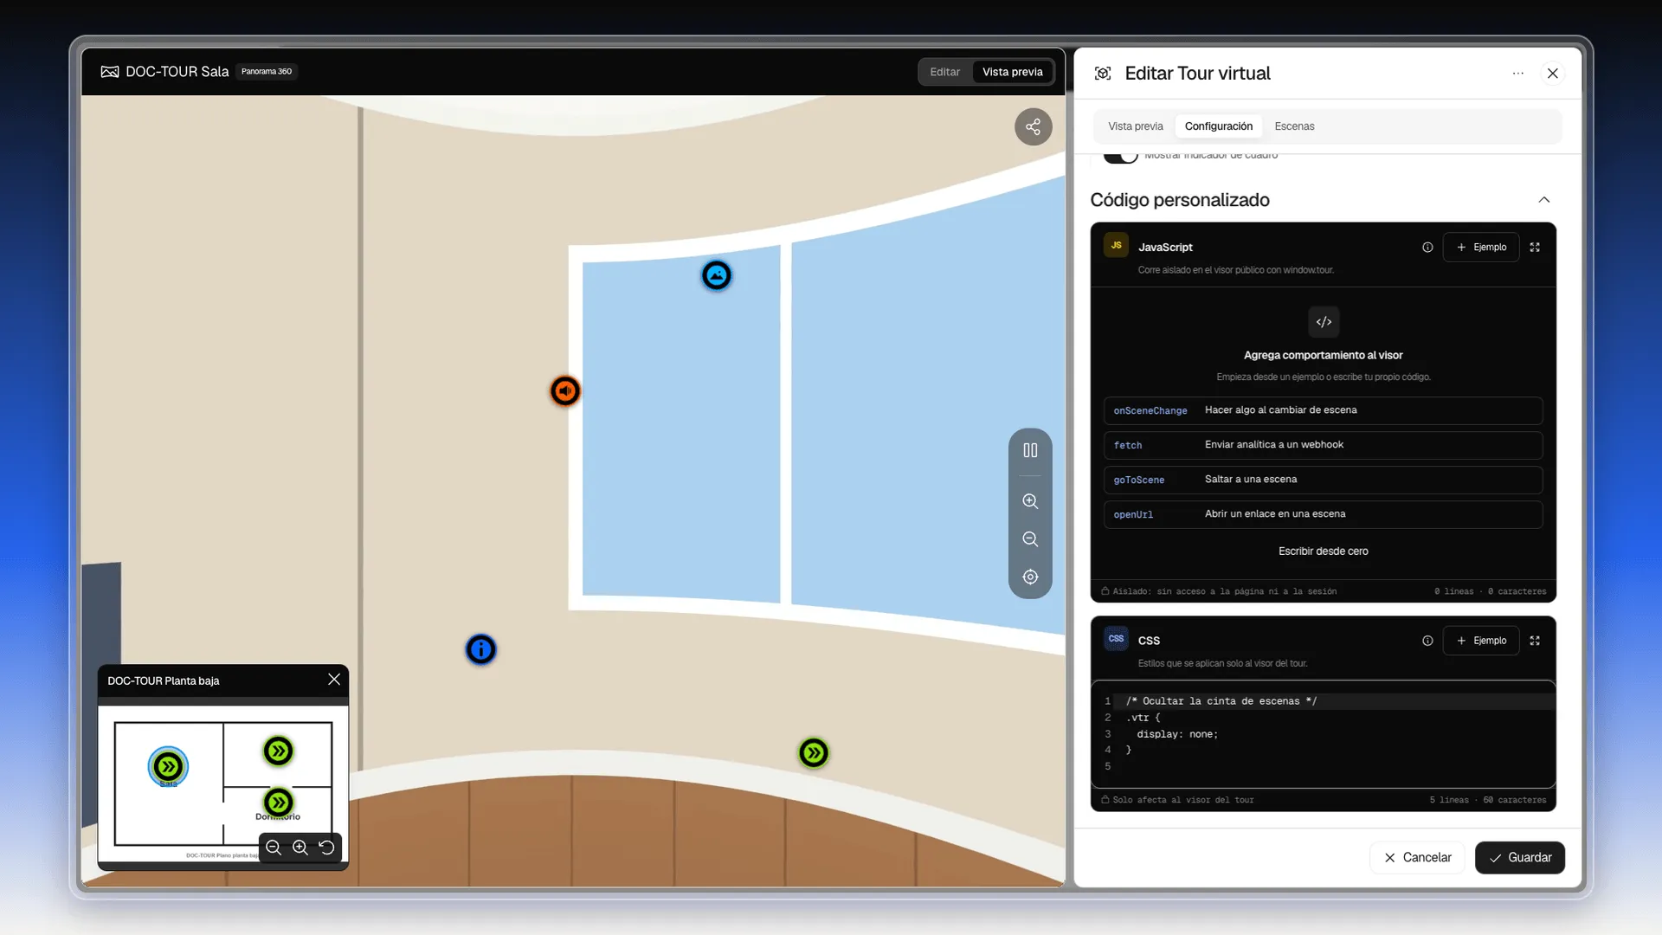Click the share icon in the panorama
The image size is (1662, 935).
point(1033,127)
